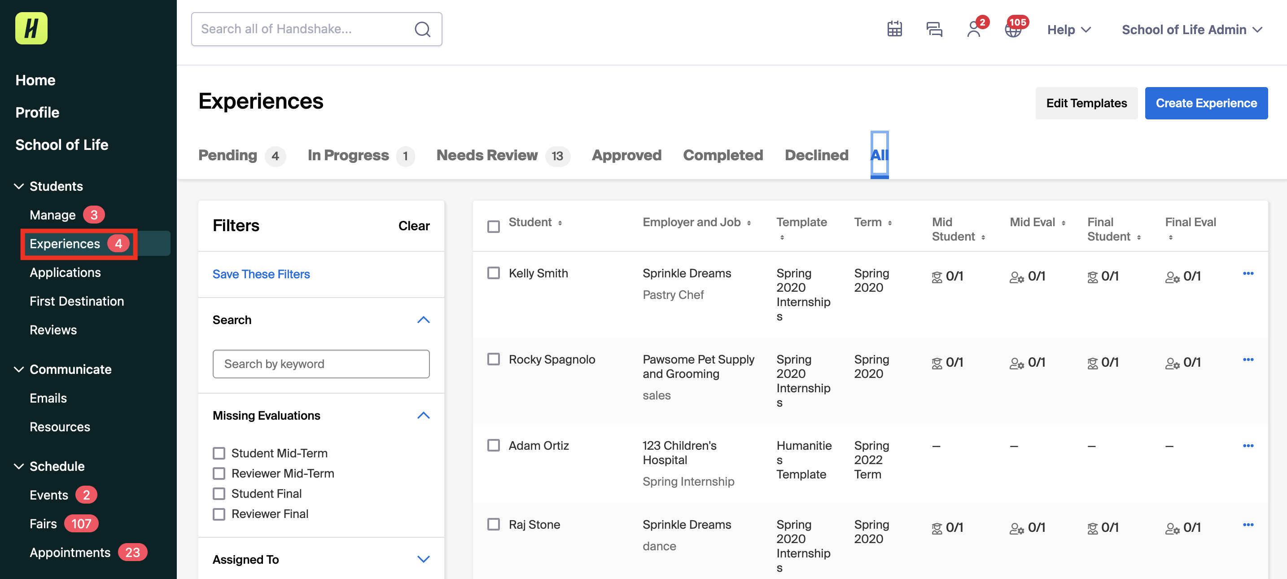Switch to the Approved tab
The image size is (1287, 579).
[626, 155]
